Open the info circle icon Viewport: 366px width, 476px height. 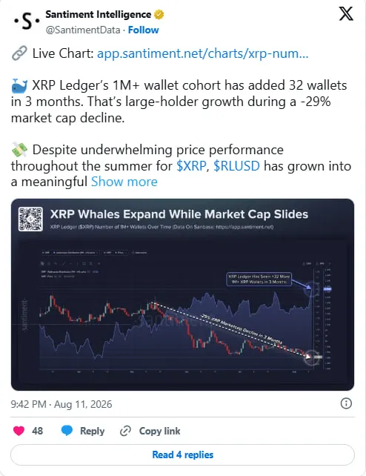[346, 403]
